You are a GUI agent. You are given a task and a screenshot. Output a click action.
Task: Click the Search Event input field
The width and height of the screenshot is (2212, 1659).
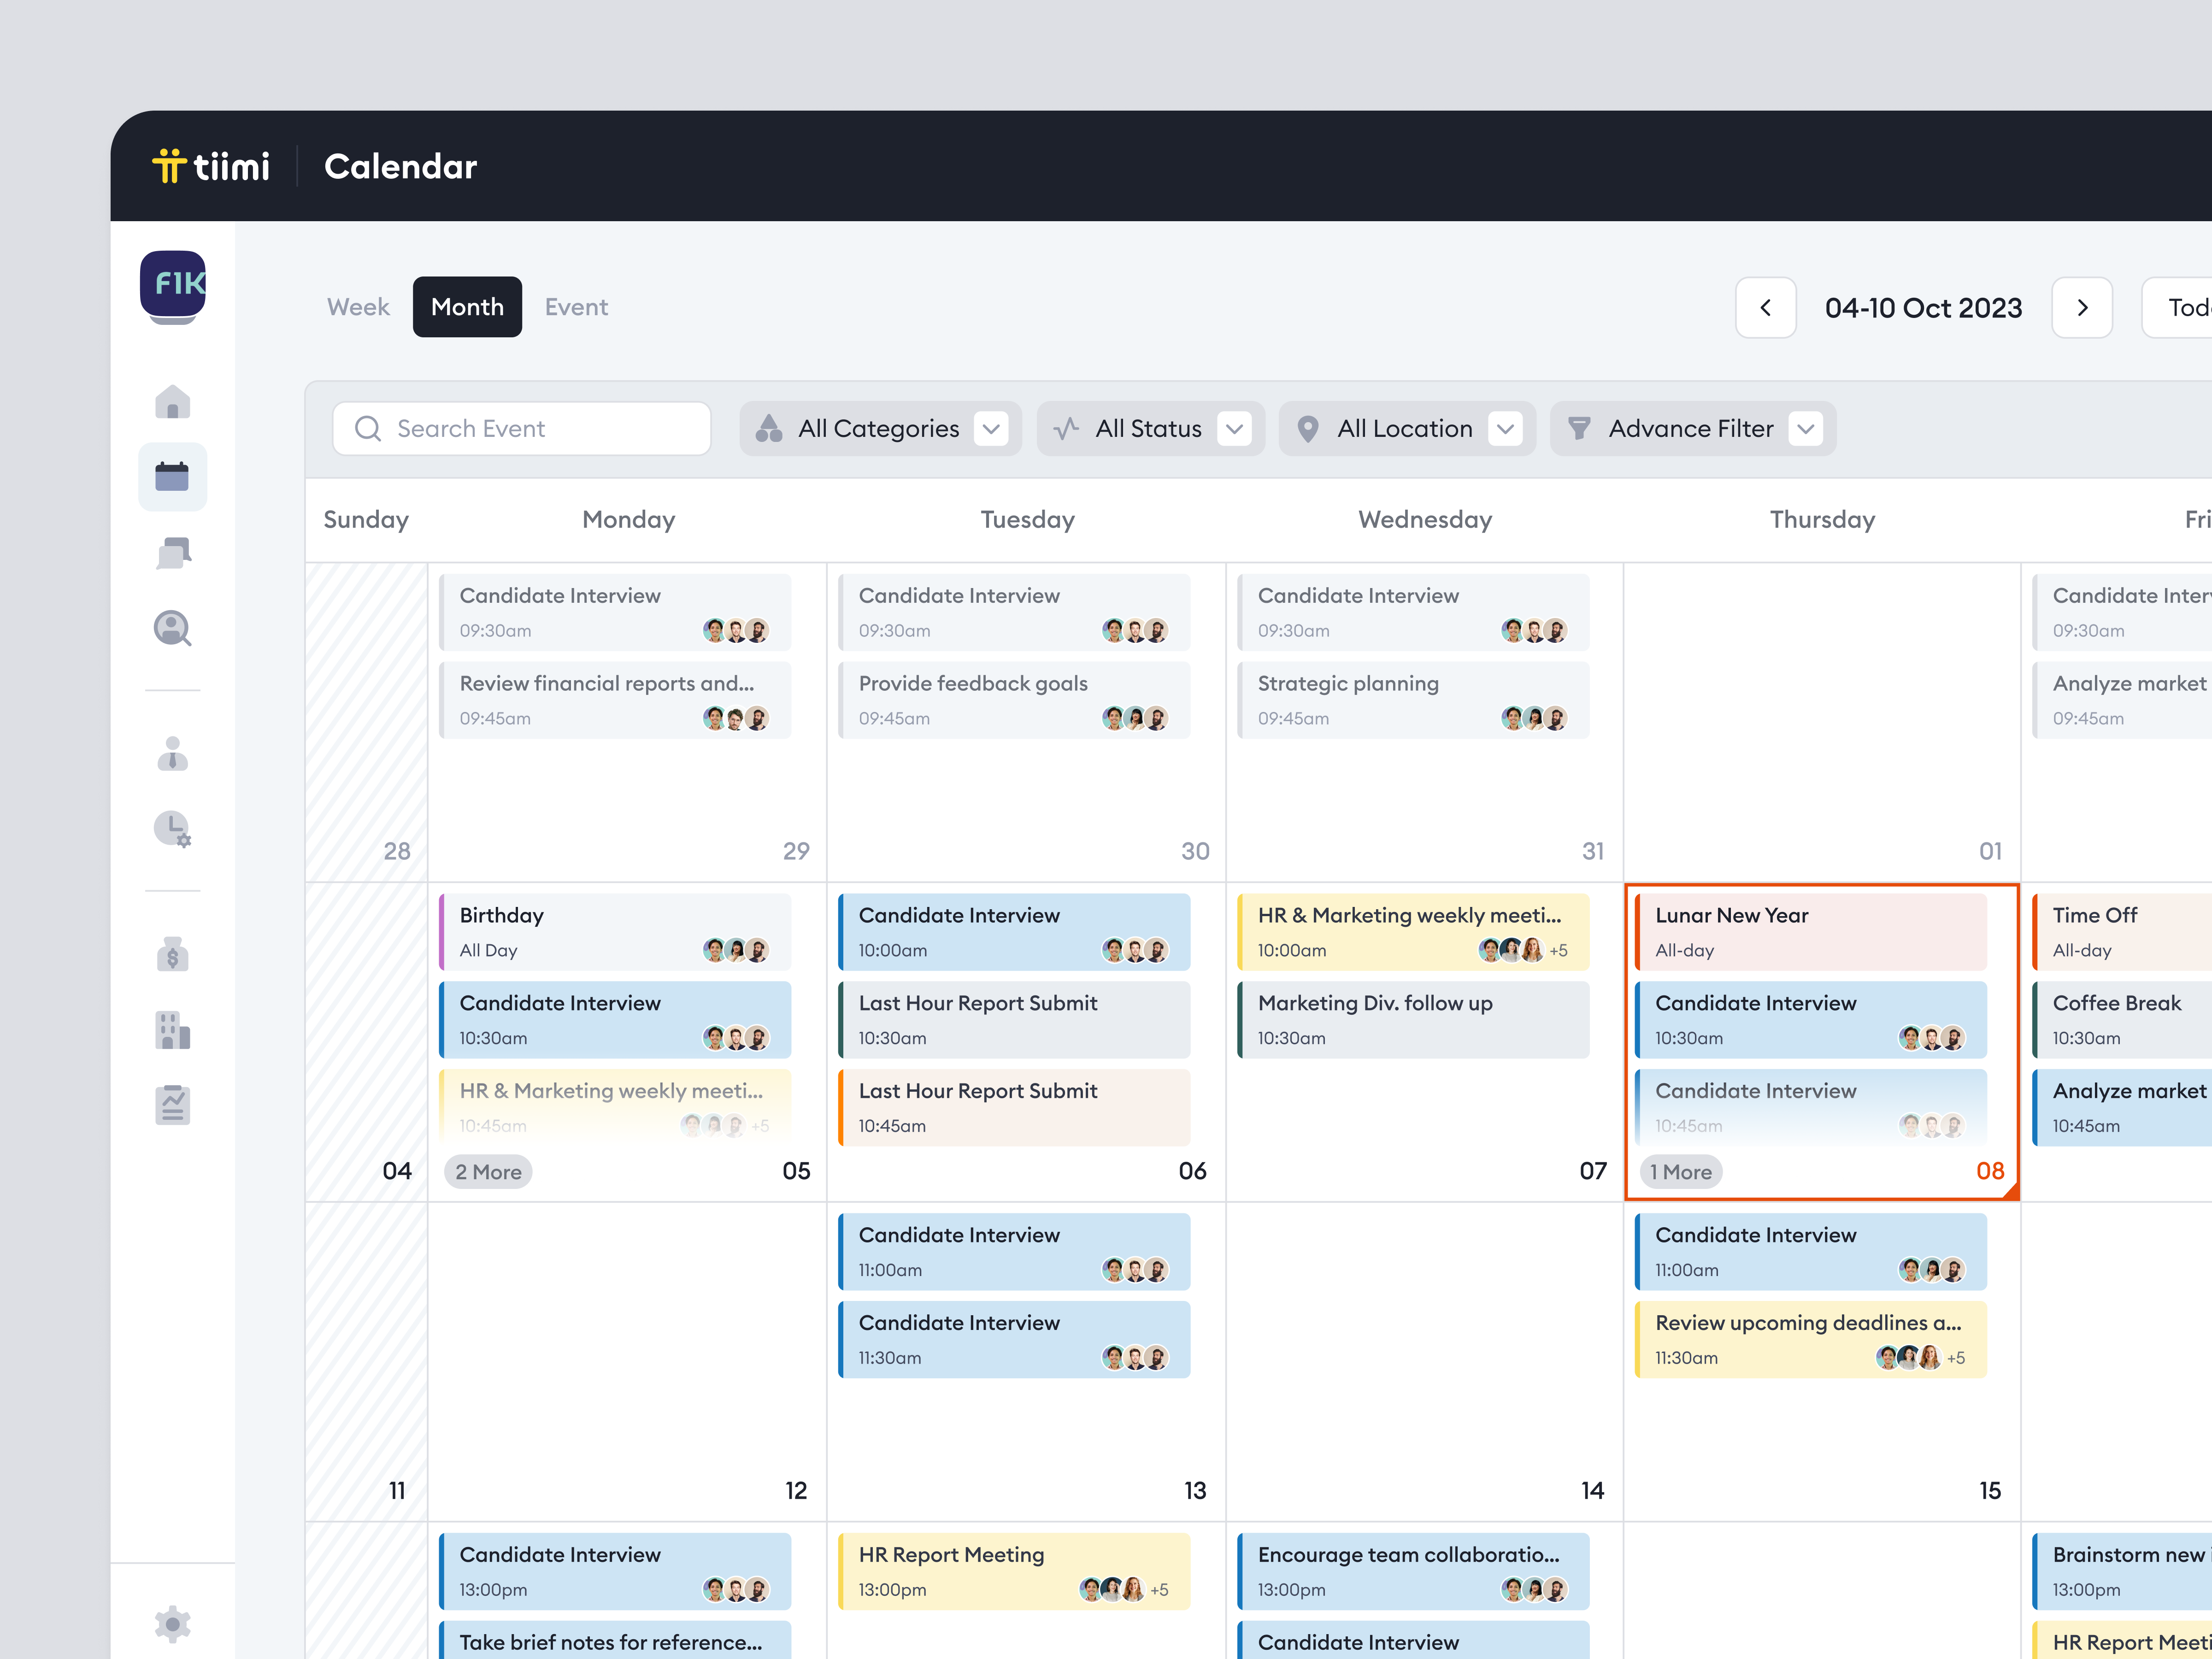point(522,429)
